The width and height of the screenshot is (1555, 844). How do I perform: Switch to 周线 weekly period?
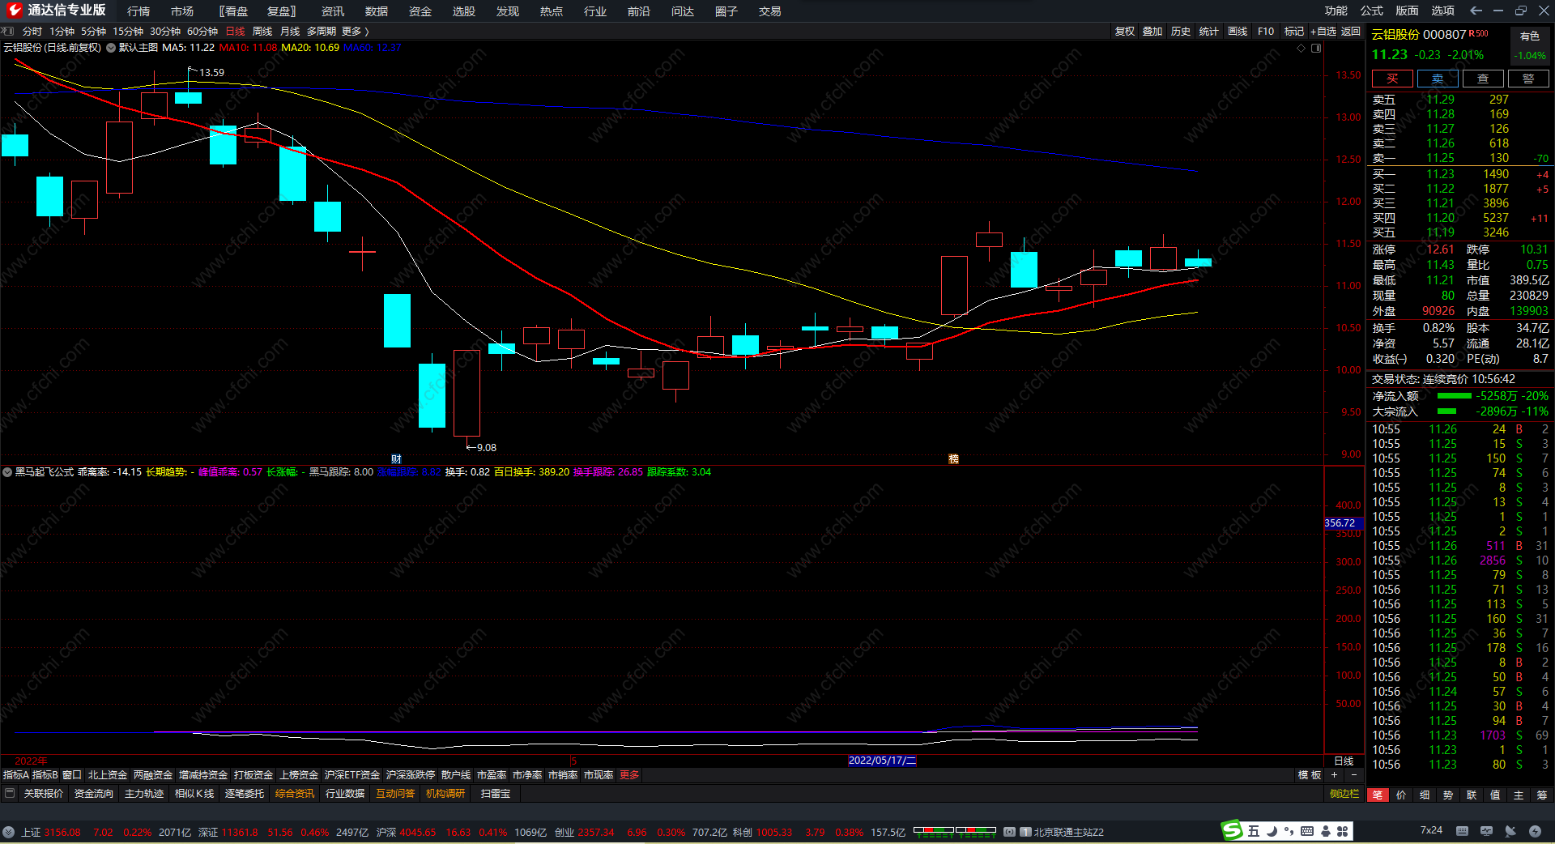[x=262, y=32]
